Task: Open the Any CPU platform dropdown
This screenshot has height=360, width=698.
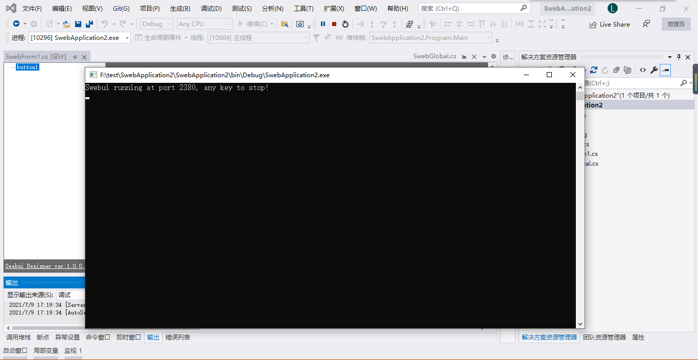Action: pos(204,24)
